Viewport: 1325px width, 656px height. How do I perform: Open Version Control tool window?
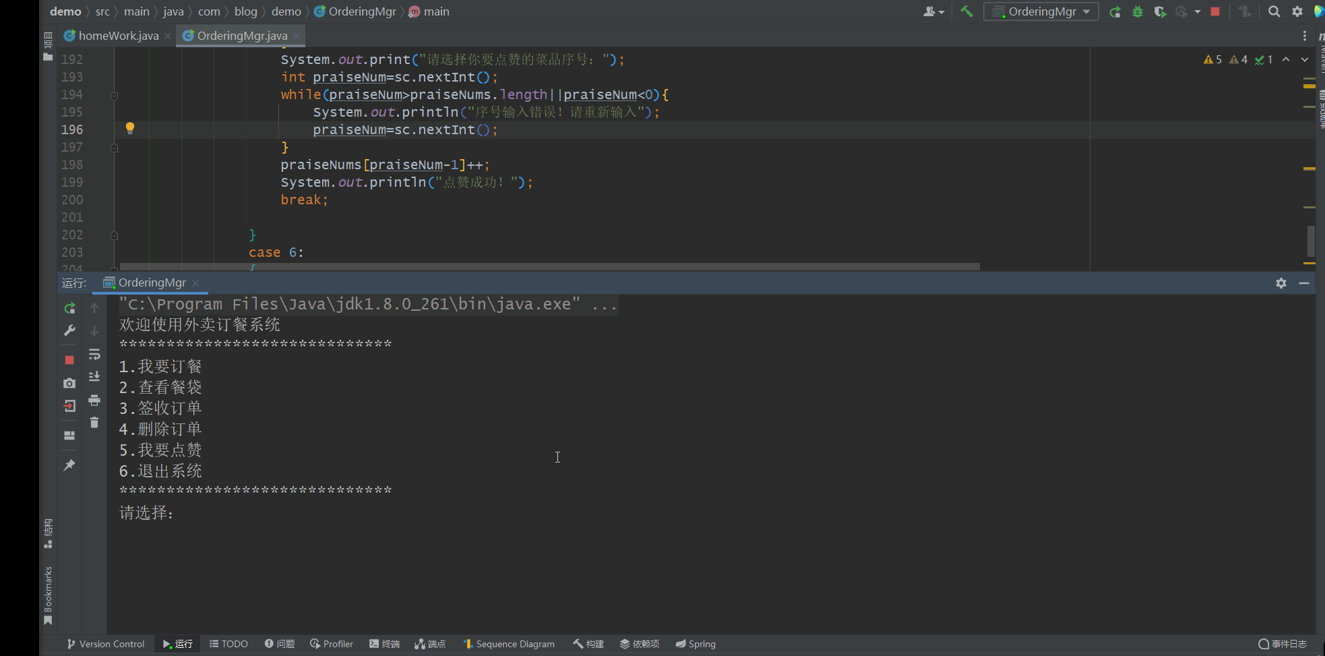pyautogui.click(x=106, y=644)
